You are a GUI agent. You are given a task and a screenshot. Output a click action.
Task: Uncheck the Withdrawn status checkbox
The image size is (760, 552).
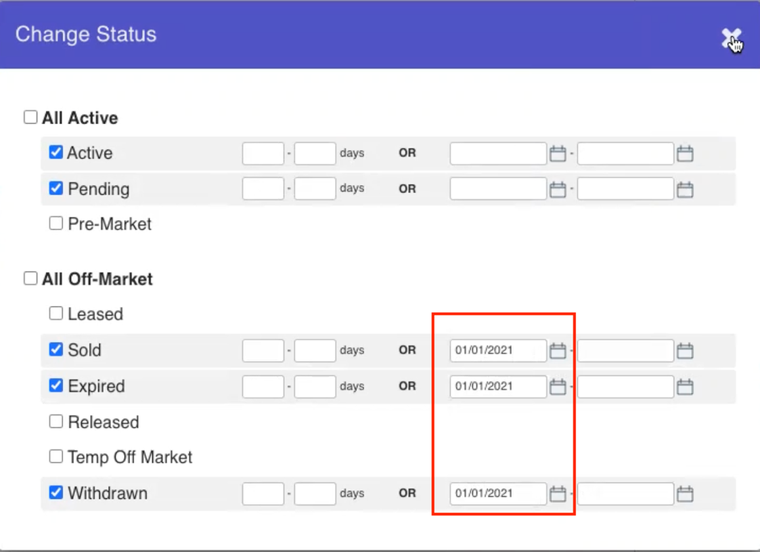click(55, 493)
